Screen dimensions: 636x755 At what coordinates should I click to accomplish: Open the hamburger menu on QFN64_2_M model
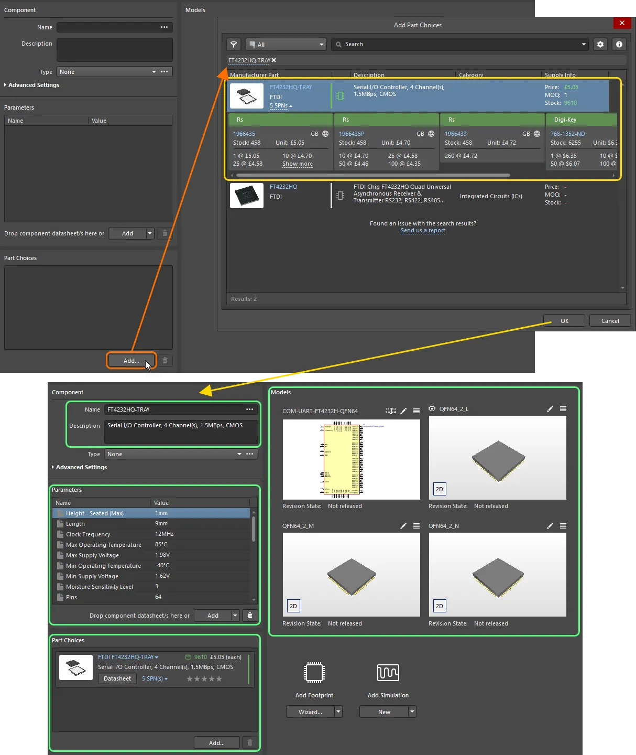[416, 526]
